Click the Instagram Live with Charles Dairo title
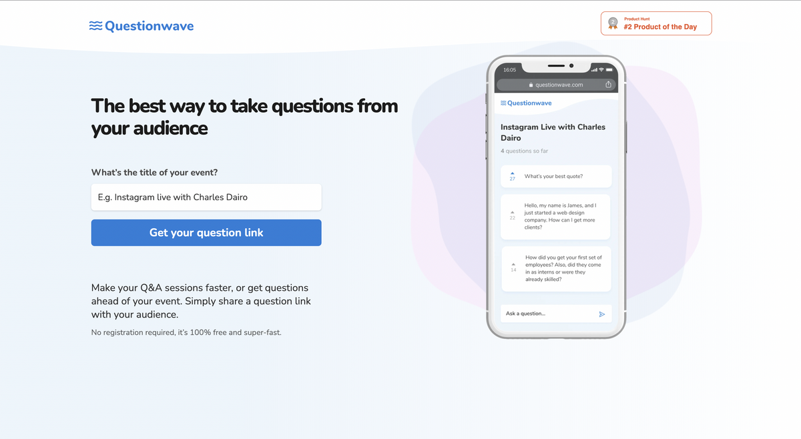Viewport: 801px width, 439px height. click(553, 132)
